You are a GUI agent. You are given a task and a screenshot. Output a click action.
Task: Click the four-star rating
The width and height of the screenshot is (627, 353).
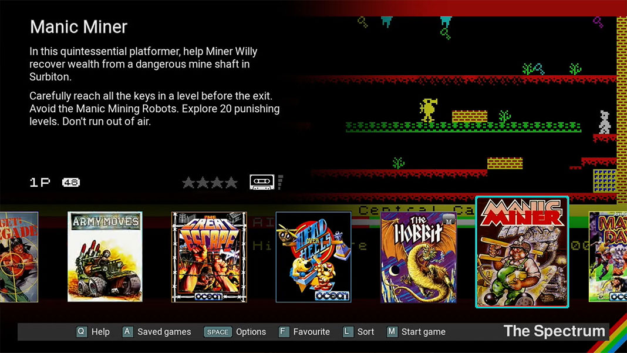210,183
